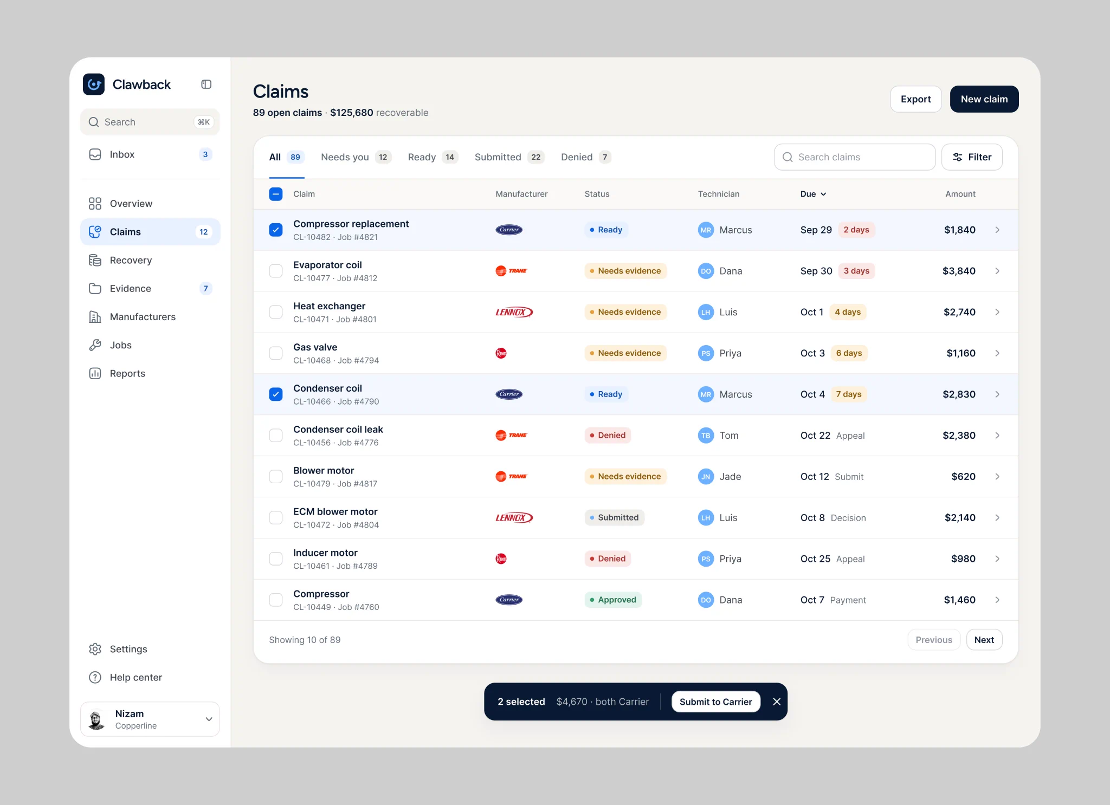The image size is (1110, 805).
Task: Click the Clawback logo icon
Action: [94, 85]
